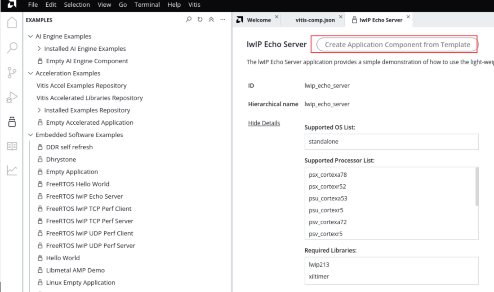Collapse the AI Engine Examples group
The height and width of the screenshot is (292, 494).
pos(30,36)
